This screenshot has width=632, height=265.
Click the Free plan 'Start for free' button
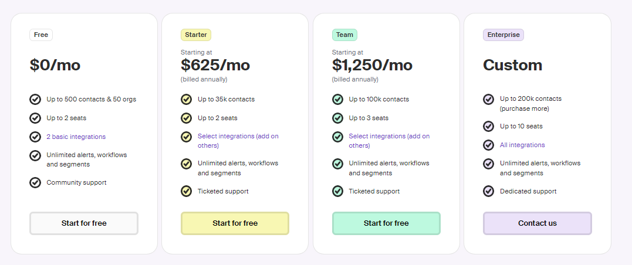point(84,223)
